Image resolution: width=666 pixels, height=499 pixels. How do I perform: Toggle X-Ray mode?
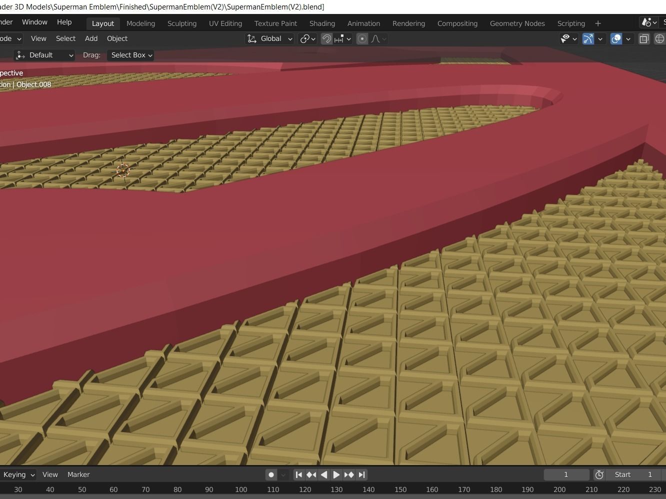click(644, 38)
